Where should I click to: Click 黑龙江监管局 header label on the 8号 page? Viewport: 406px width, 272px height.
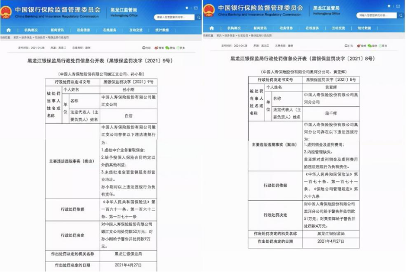327,8
